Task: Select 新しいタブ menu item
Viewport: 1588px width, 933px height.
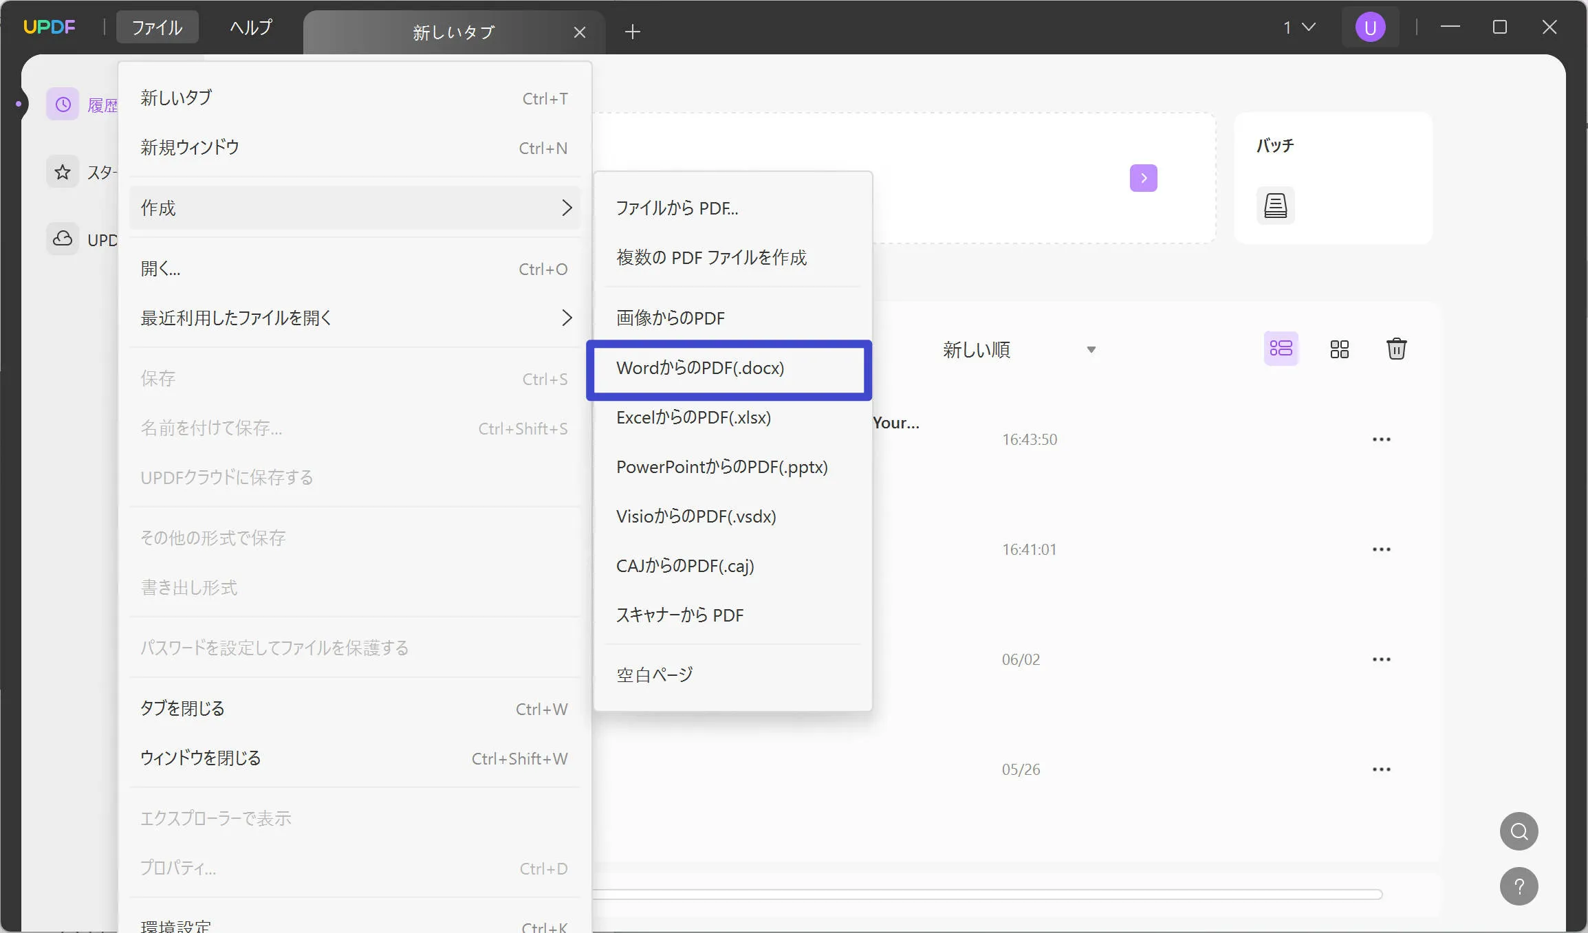Action: (355, 98)
